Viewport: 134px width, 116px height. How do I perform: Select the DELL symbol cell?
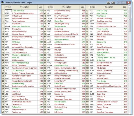pyautogui.click(x=92, y=45)
